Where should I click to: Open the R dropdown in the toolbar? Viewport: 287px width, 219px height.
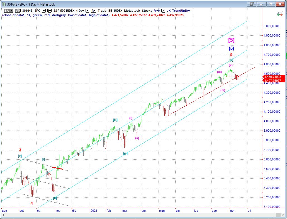coord(93,11)
